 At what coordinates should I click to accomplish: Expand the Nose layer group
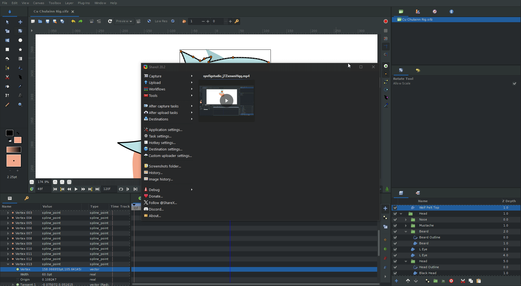406,220
